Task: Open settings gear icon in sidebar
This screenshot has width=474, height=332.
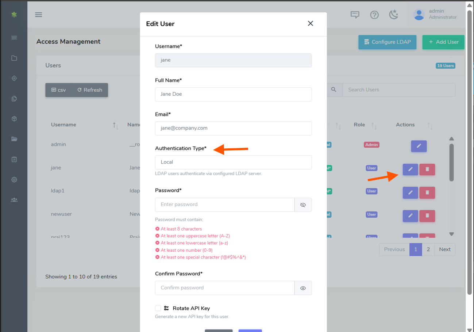Action: (x=14, y=180)
